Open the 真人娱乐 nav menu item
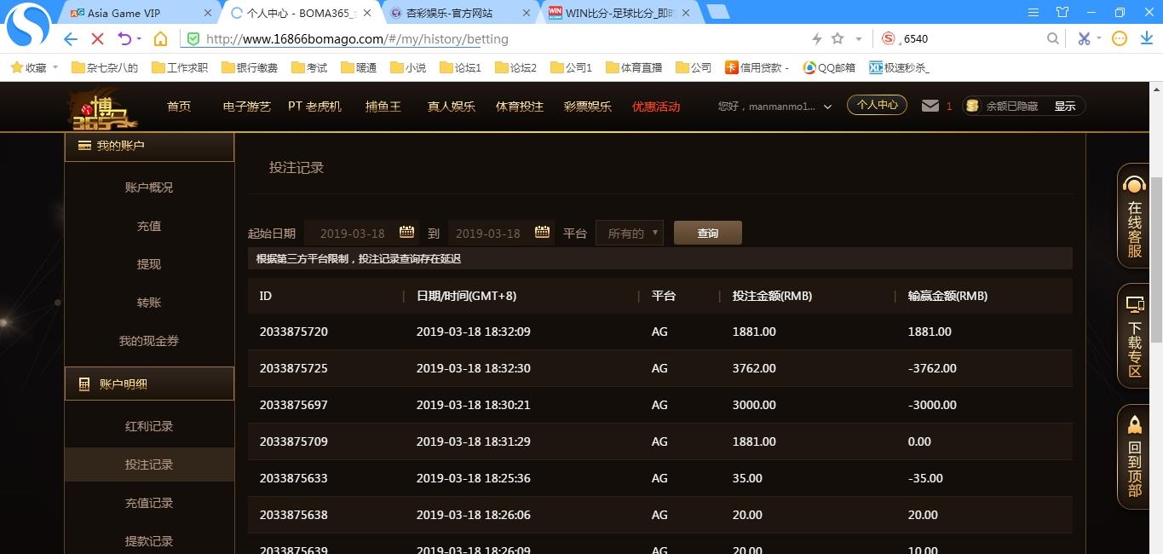 [452, 107]
